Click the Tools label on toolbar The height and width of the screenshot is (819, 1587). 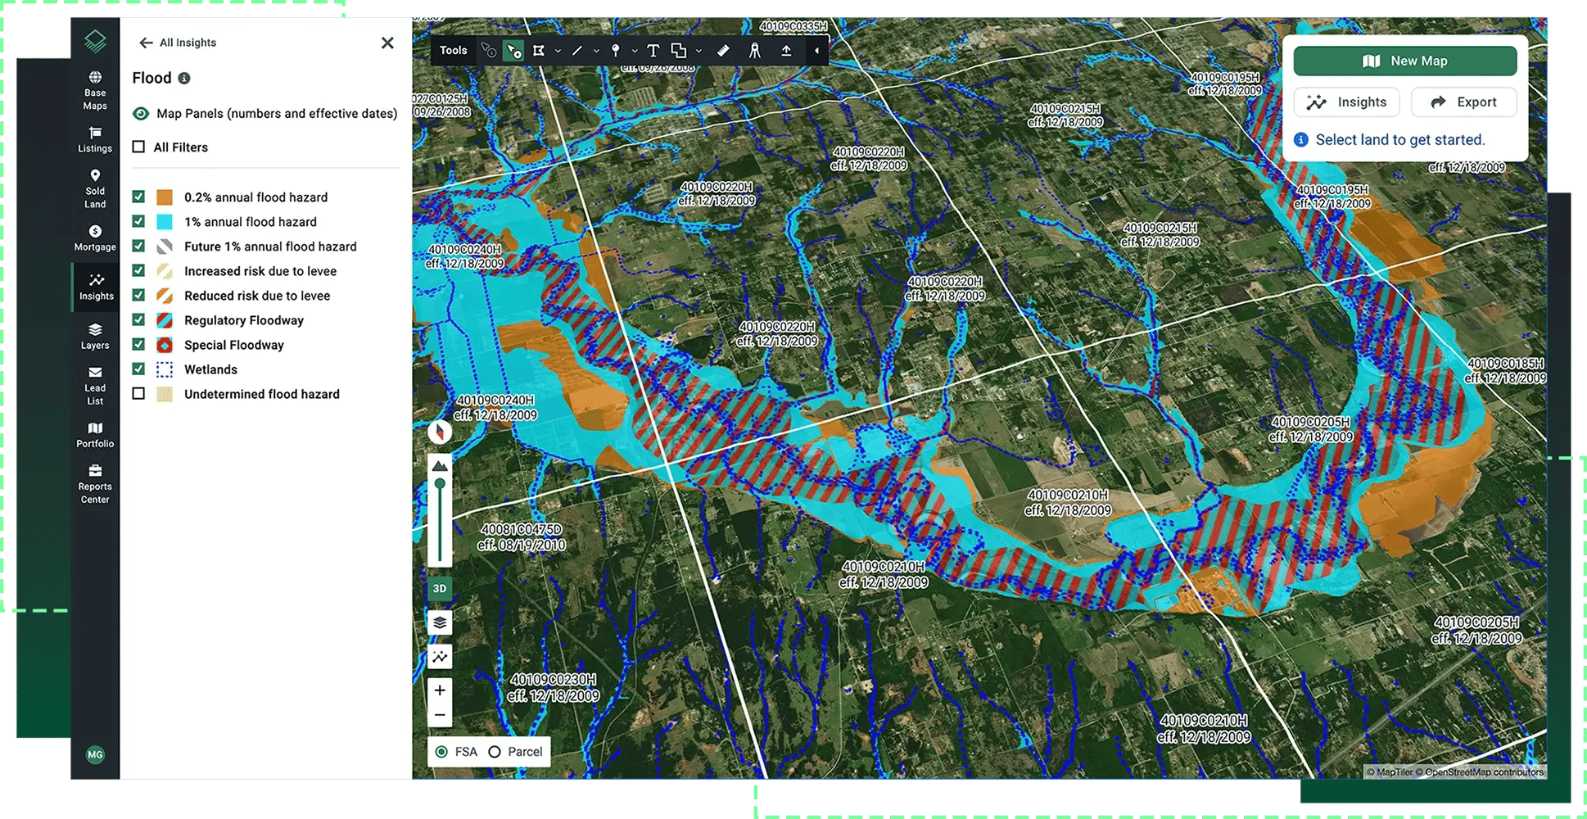(x=453, y=51)
